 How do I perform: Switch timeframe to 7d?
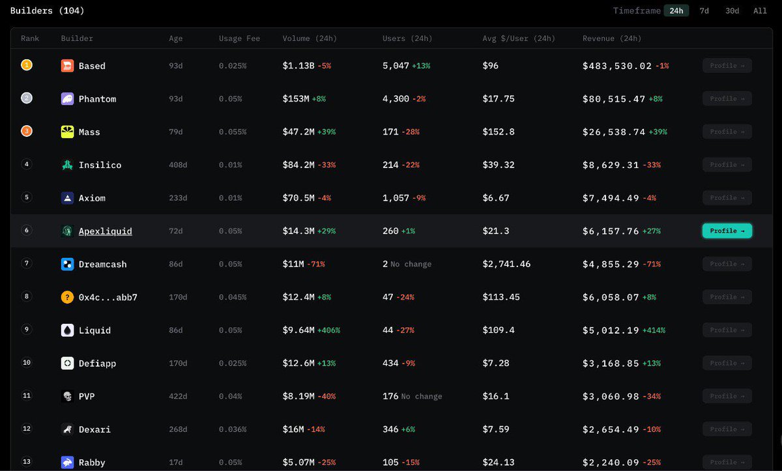point(704,11)
